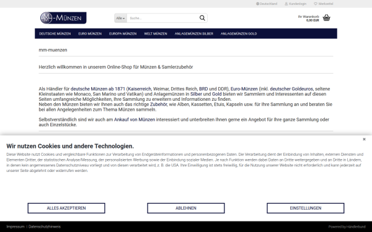Click the search magnifier icon
372x232 pixels.
point(202,18)
